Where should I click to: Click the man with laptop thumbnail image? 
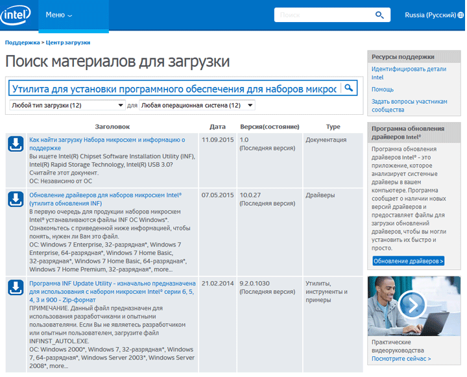click(x=414, y=306)
